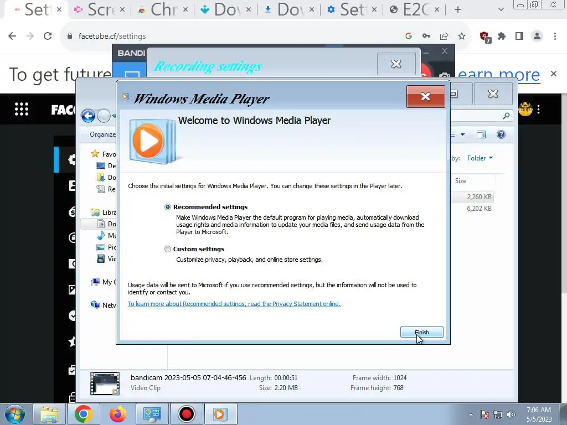
Task: Close the Recording settings window
Action: tap(396, 64)
